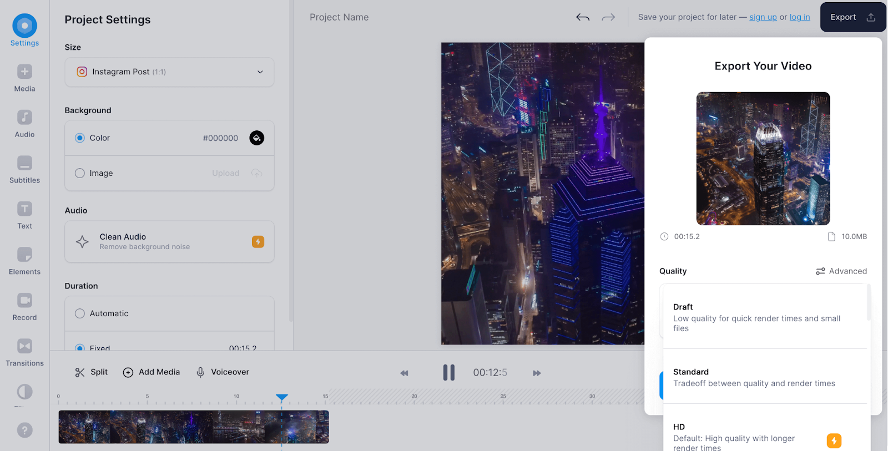This screenshot has width=888, height=451.
Task: Click the main video preview canvas
Action: [543, 194]
